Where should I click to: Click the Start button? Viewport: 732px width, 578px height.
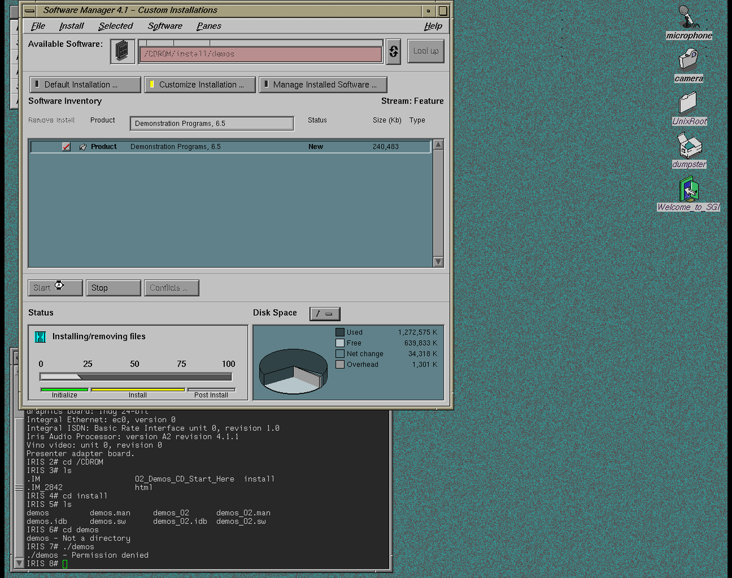(55, 288)
